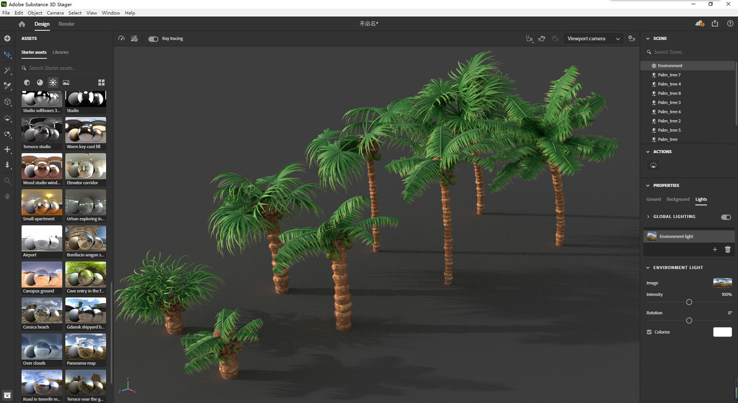Choose the orbit camera tool

7,134
